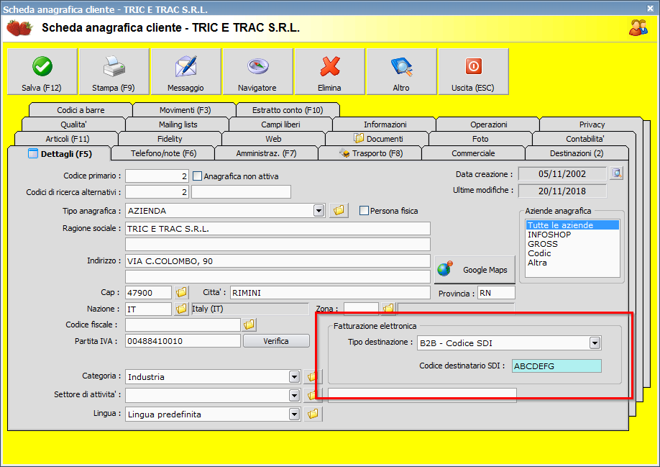Expand the Settore di attivita' dropdown

pyautogui.click(x=294, y=396)
